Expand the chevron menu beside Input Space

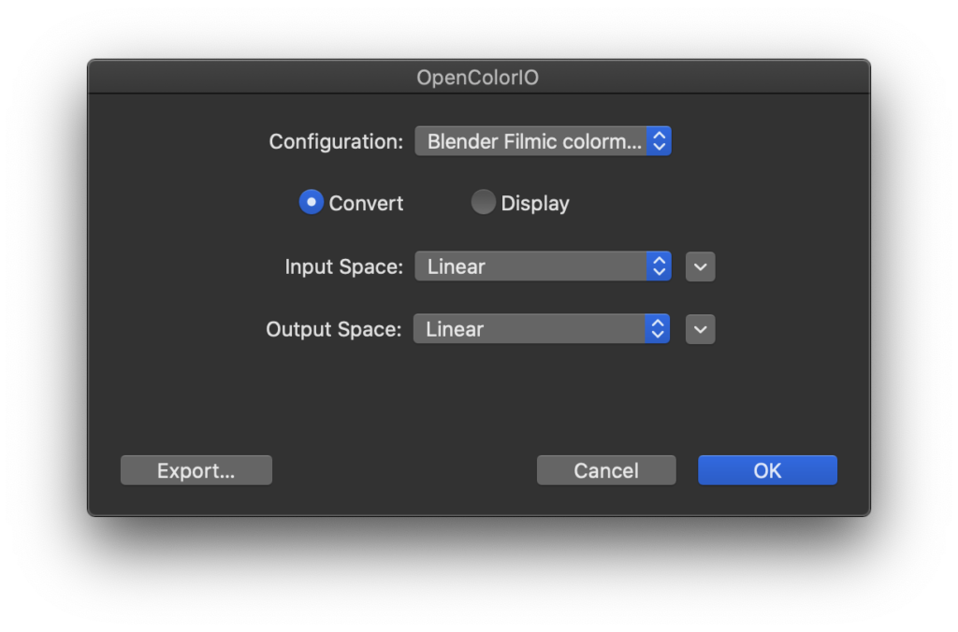700,267
